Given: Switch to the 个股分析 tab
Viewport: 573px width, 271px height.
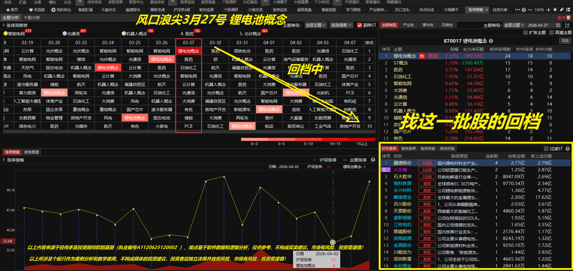Looking at the screenshot, I should pyautogui.click(x=32, y=18).
